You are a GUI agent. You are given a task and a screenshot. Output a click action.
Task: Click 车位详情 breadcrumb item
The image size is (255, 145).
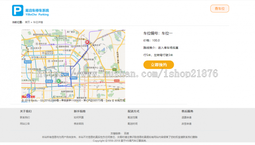point(38,22)
